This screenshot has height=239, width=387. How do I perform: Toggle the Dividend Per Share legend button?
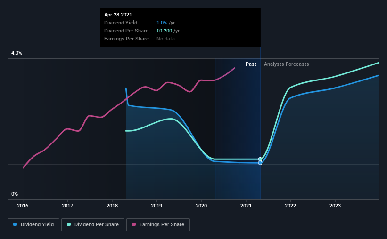click(x=93, y=225)
